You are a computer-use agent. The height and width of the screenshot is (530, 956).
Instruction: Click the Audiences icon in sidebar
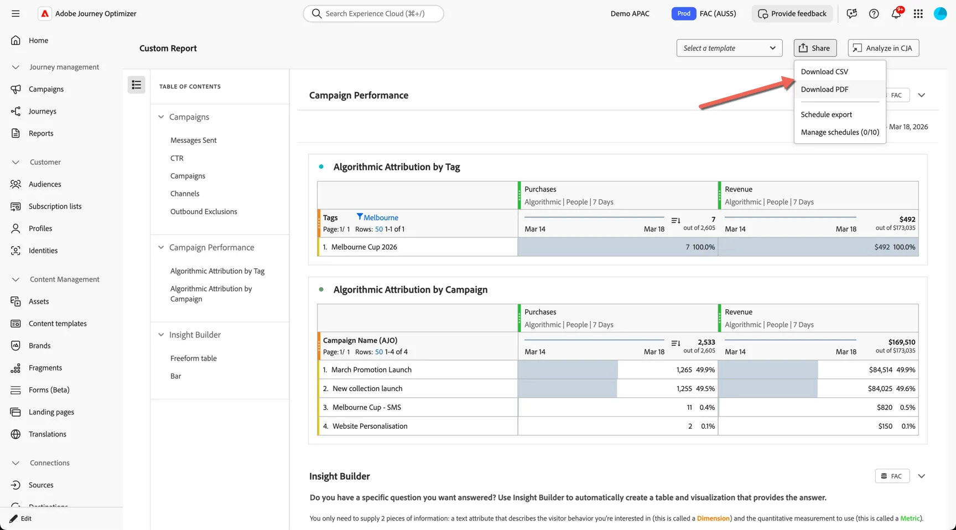pos(15,184)
